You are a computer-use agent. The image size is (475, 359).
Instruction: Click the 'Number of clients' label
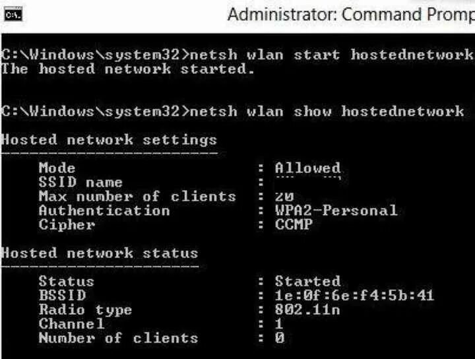(x=119, y=338)
